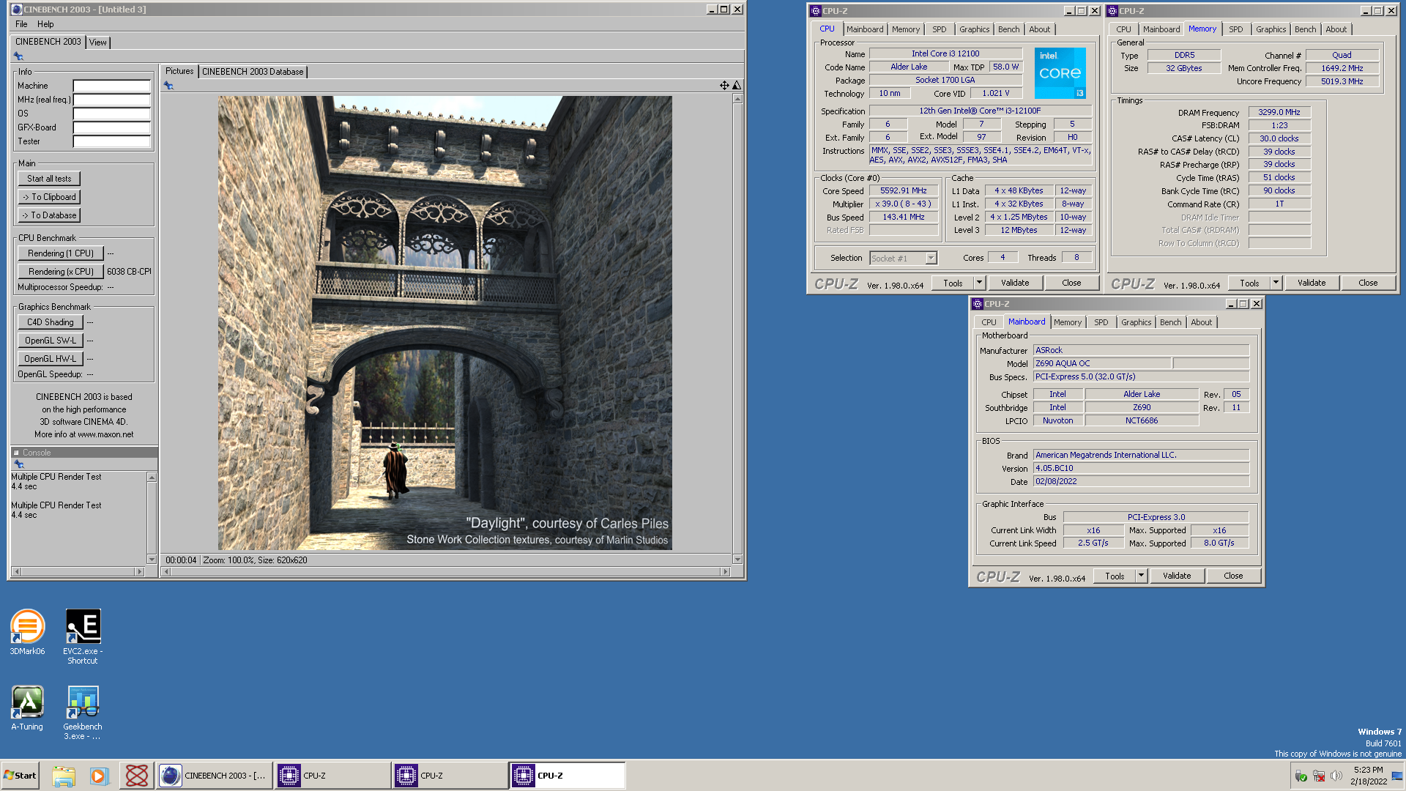
Task: Click the Windows Start button
Action: point(20,776)
